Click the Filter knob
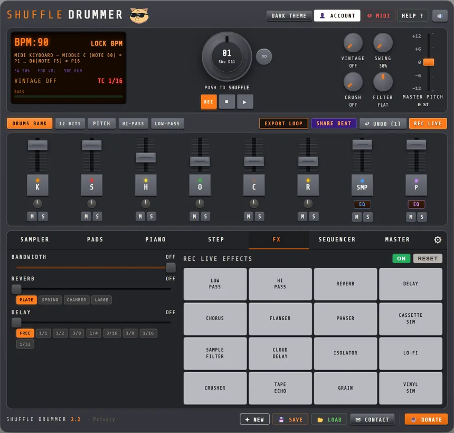 point(383,82)
